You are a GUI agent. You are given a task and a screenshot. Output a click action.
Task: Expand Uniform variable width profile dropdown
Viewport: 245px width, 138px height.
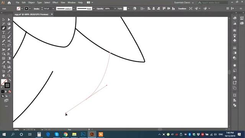[74, 8]
